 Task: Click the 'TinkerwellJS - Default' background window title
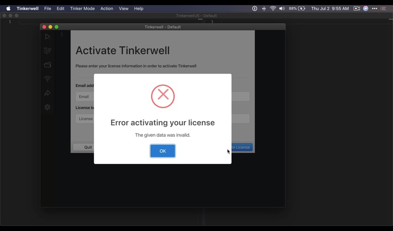click(x=196, y=16)
